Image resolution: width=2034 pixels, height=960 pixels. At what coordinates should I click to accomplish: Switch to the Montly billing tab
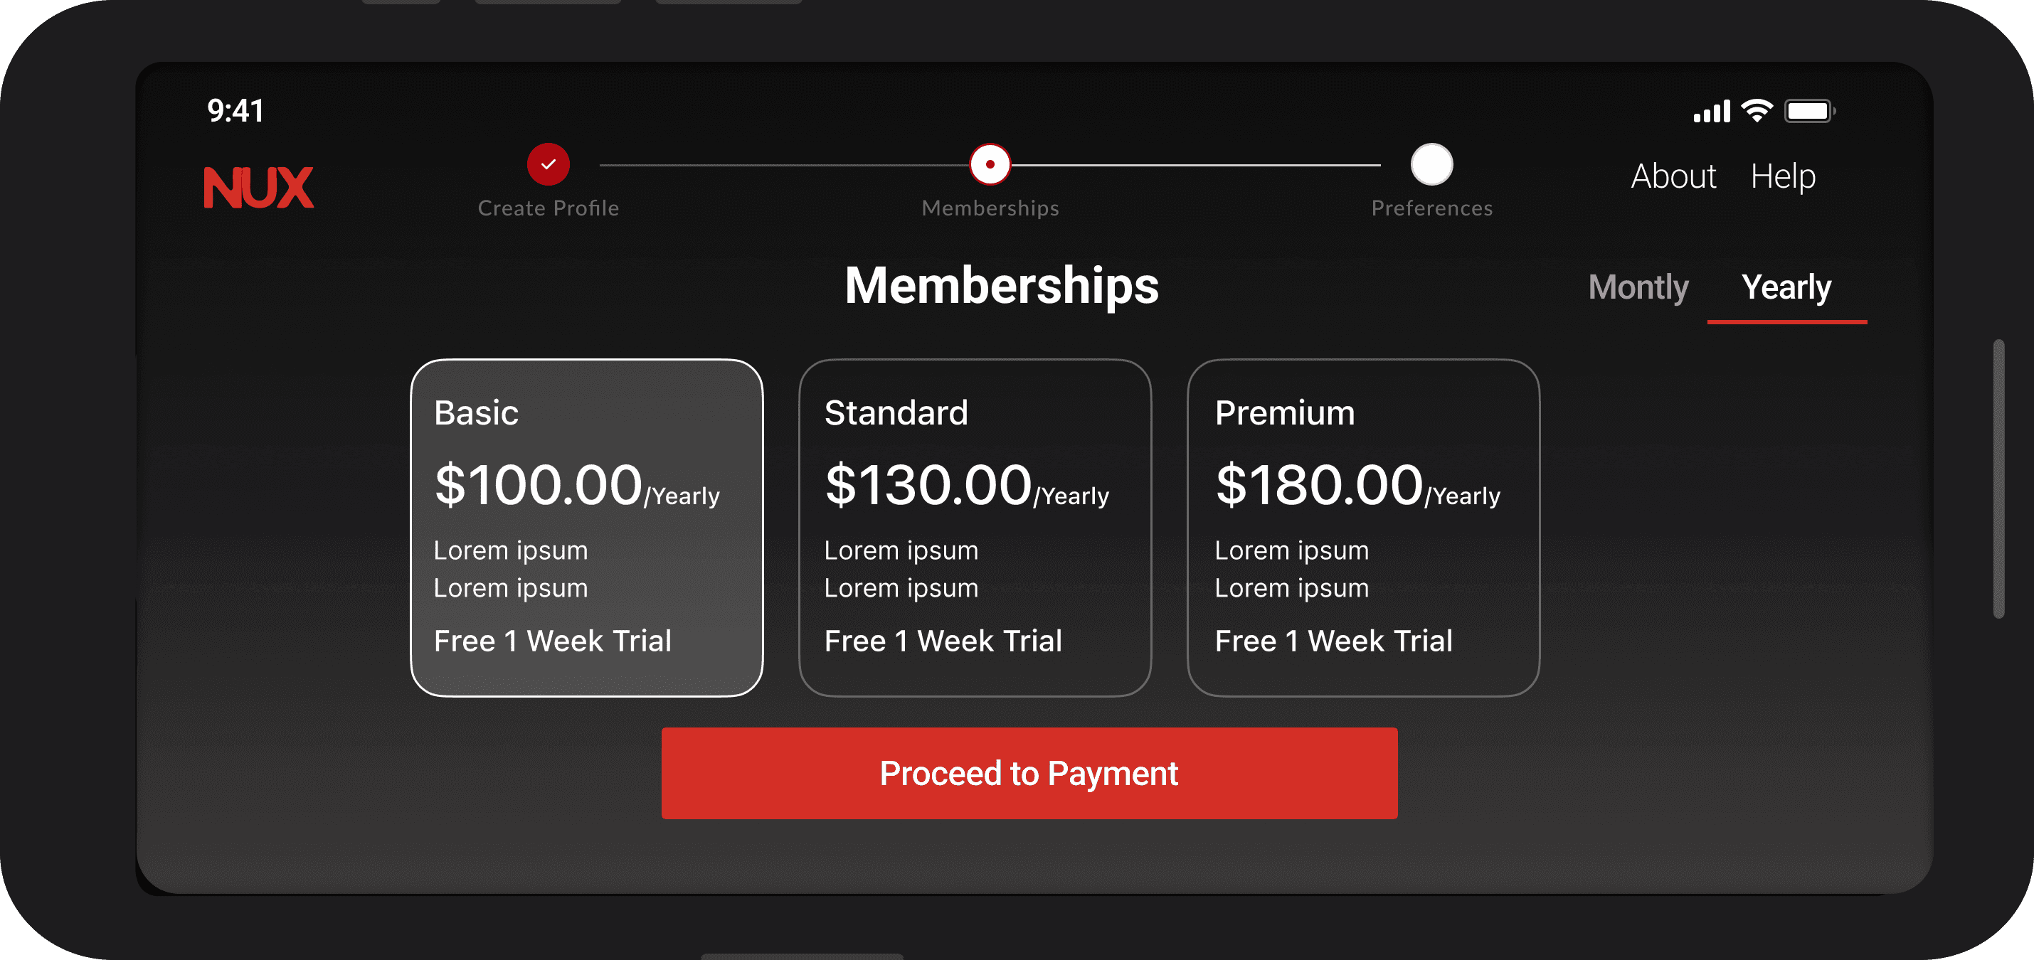coord(1638,287)
